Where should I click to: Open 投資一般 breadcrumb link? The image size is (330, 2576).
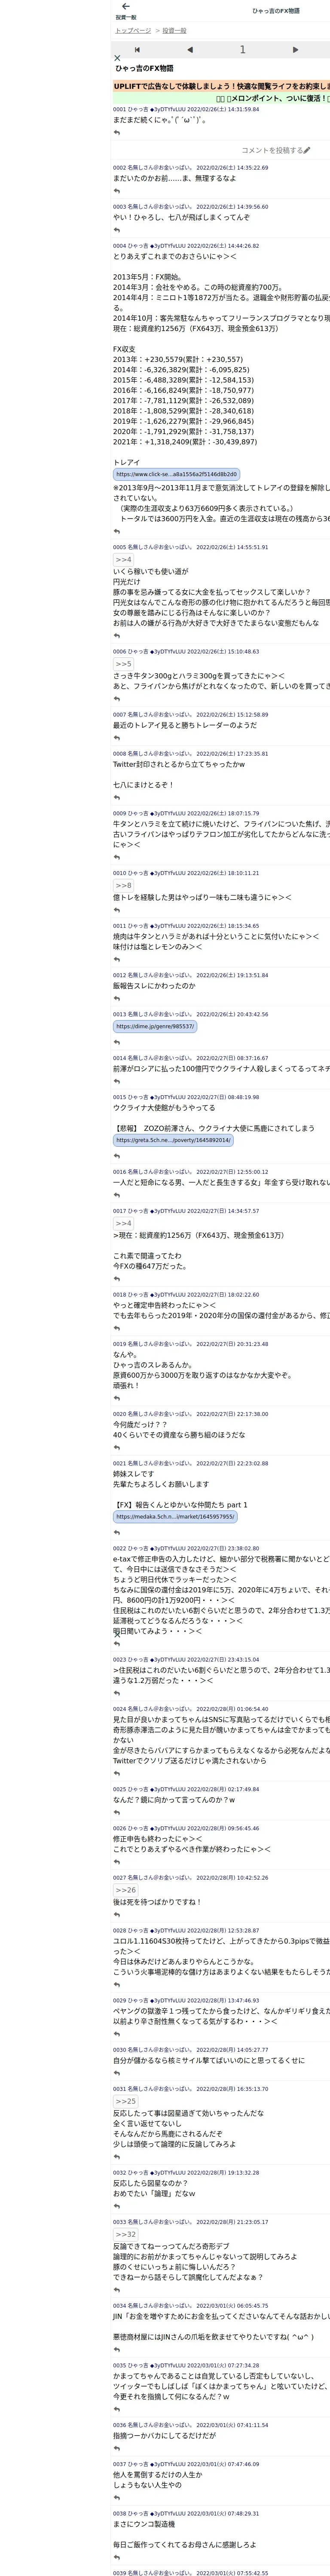pyautogui.click(x=175, y=31)
